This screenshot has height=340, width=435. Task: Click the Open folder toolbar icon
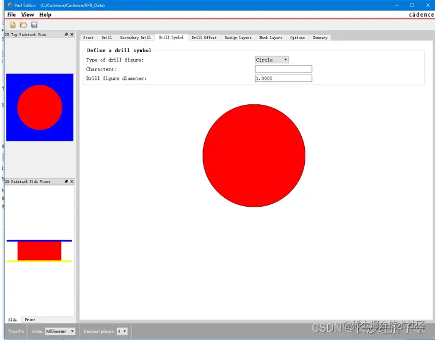pos(23,25)
